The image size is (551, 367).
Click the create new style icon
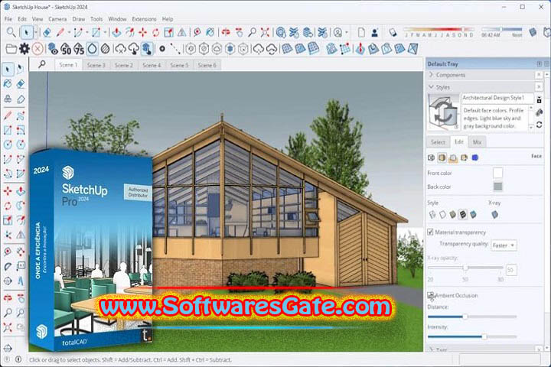click(539, 112)
